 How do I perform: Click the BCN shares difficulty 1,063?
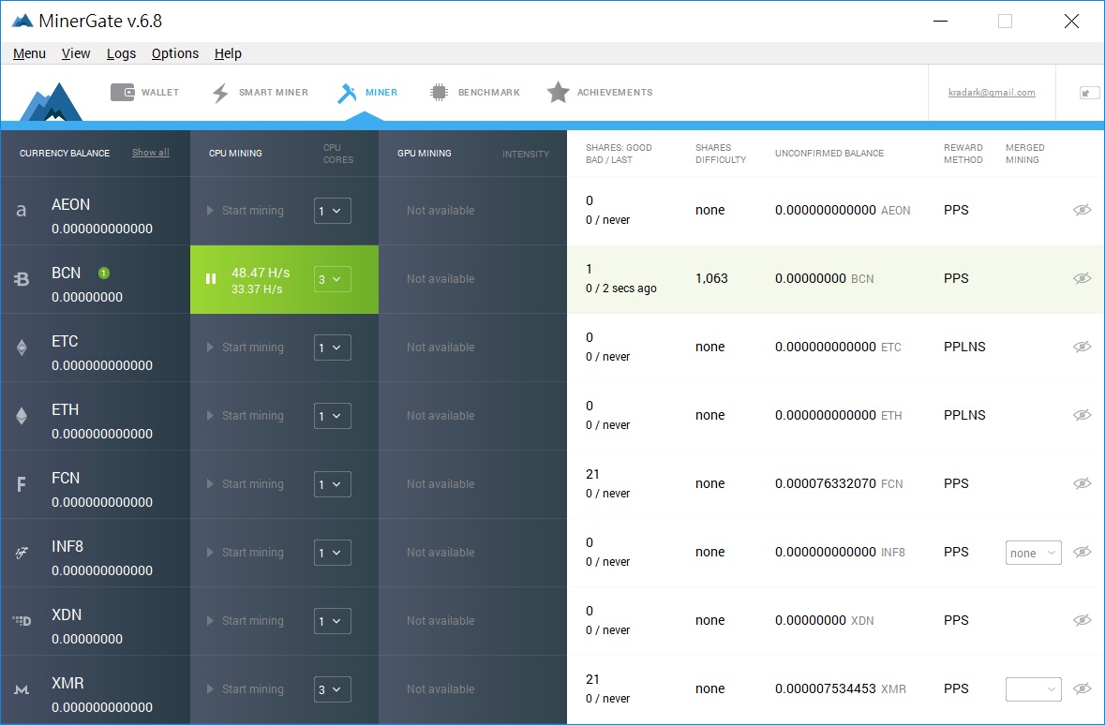(x=711, y=278)
